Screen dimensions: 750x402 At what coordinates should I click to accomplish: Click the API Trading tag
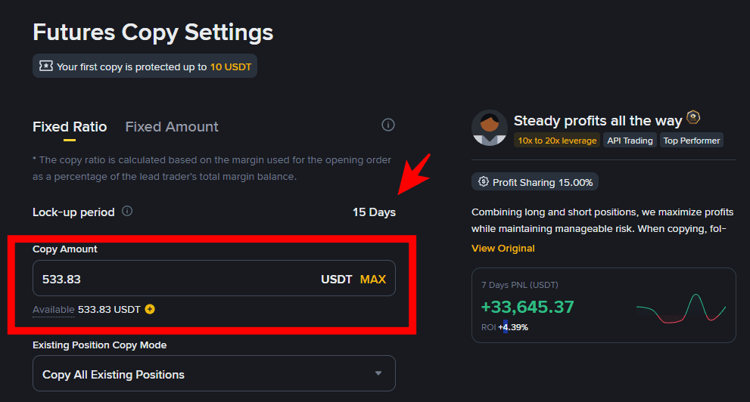pos(630,141)
